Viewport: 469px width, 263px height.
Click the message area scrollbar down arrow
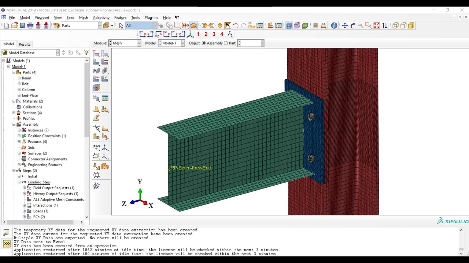[461, 254]
